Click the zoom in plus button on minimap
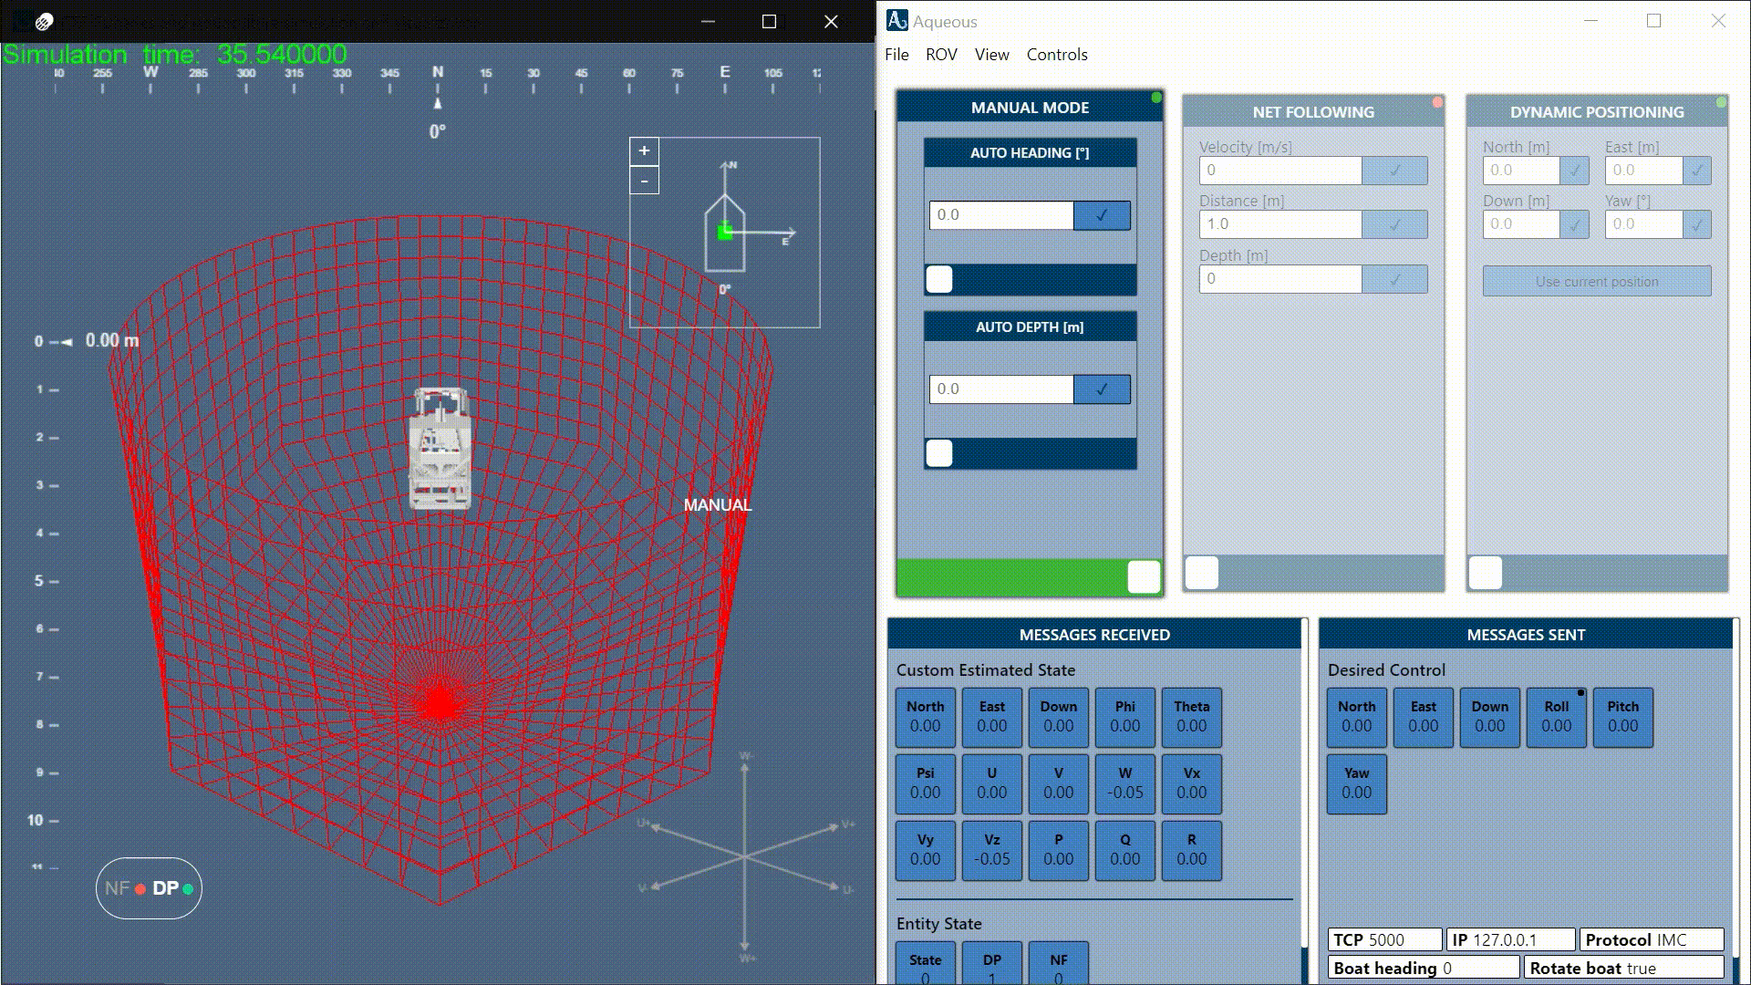 [644, 151]
